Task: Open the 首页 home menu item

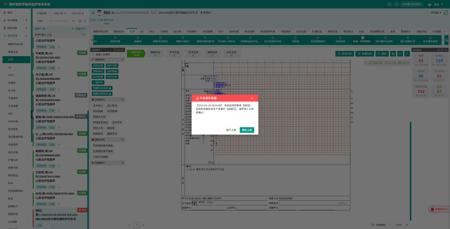Action: pos(15,12)
